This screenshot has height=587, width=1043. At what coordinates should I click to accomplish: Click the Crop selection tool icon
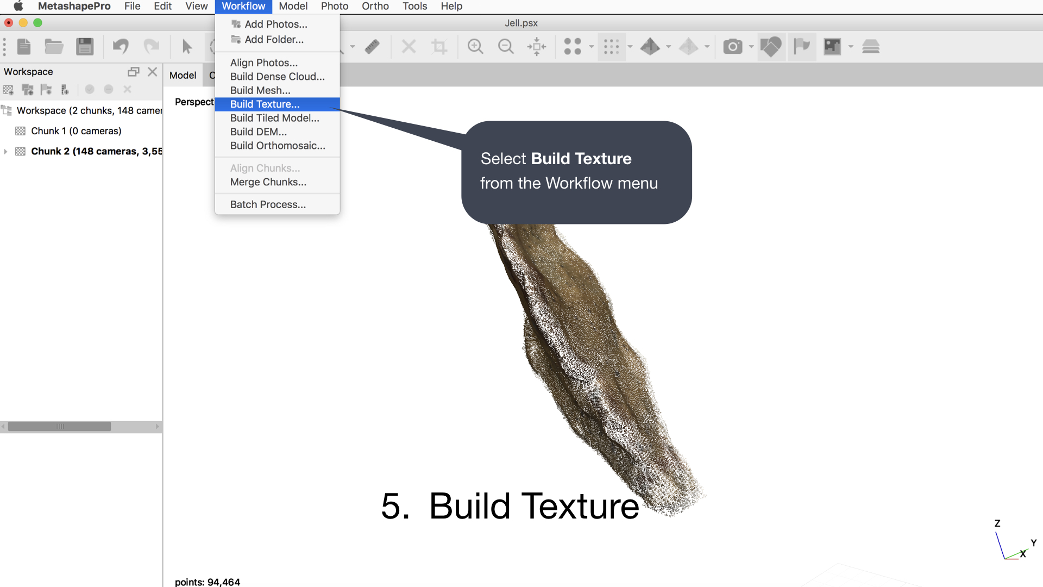pyautogui.click(x=439, y=47)
